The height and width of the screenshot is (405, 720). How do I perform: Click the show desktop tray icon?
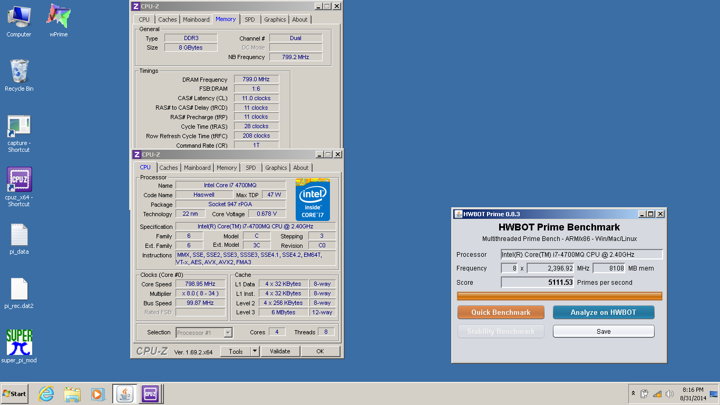(x=714, y=394)
